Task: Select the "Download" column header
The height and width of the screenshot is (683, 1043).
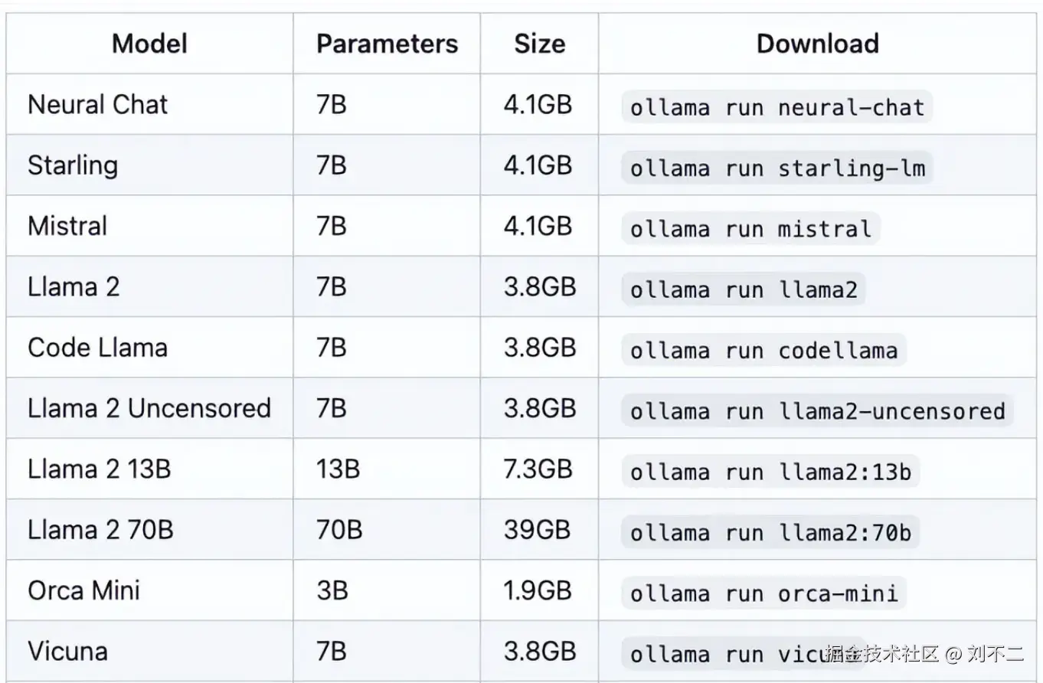Action: (817, 44)
